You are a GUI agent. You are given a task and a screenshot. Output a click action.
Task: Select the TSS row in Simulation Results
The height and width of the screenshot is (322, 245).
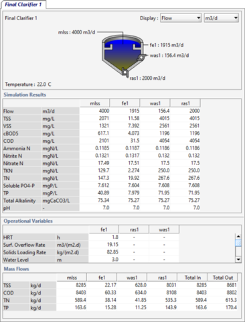pos(102,119)
